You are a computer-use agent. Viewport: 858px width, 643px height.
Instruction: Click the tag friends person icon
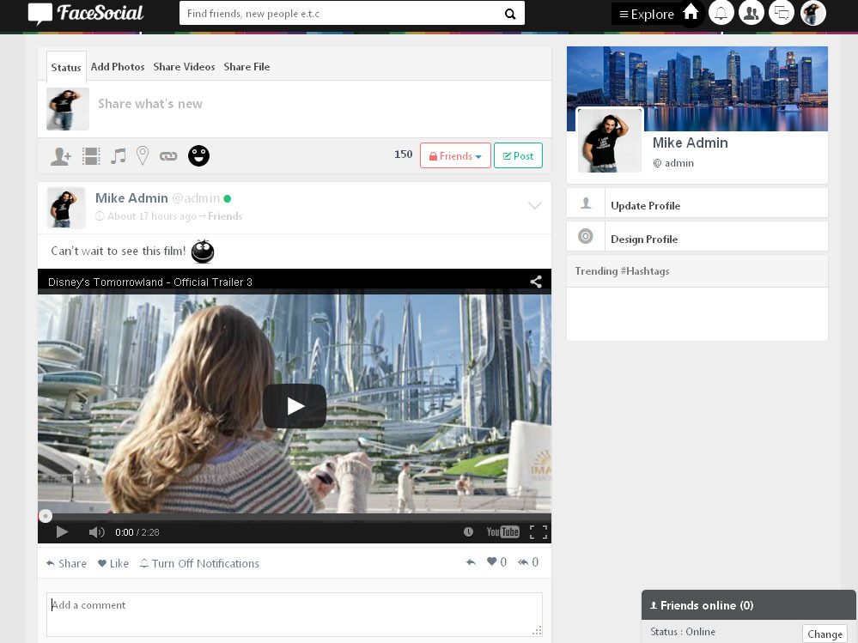coord(60,156)
